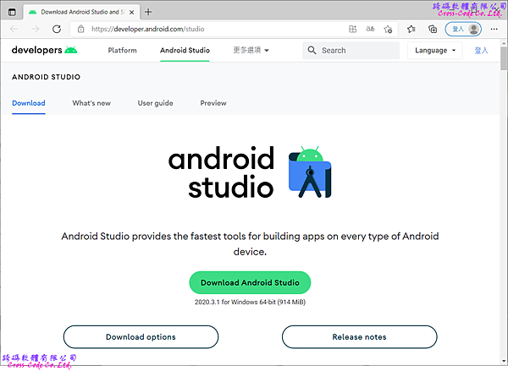Image resolution: width=508 pixels, height=371 pixels.
Task: Go to developers home logo
Action: pyautogui.click(x=44, y=50)
